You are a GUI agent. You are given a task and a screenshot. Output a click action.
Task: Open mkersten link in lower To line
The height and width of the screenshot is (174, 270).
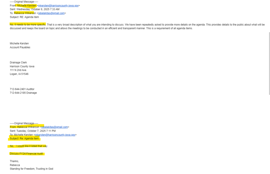click(55, 135)
